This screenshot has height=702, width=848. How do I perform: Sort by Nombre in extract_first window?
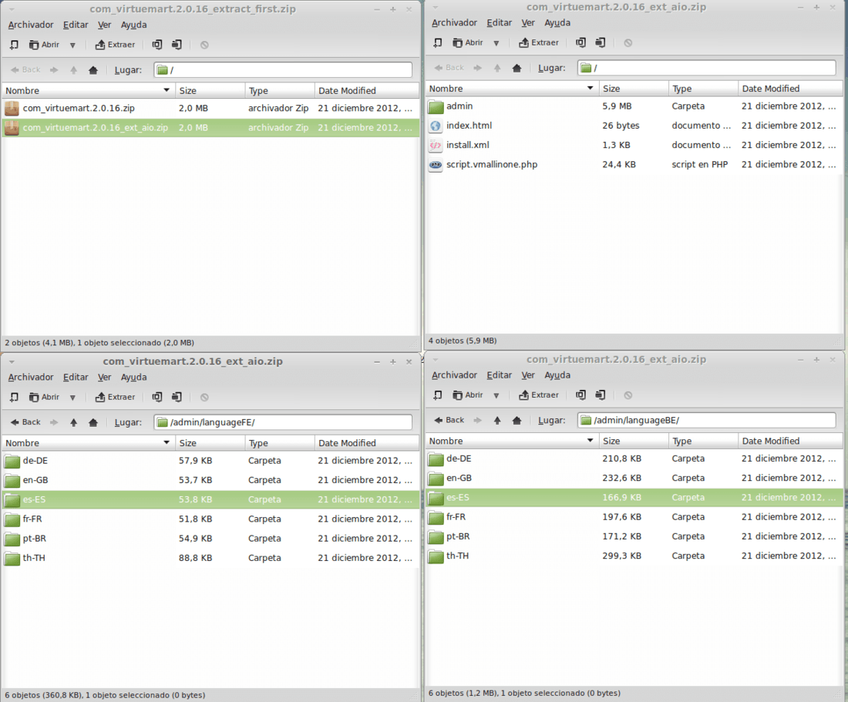click(x=88, y=90)
